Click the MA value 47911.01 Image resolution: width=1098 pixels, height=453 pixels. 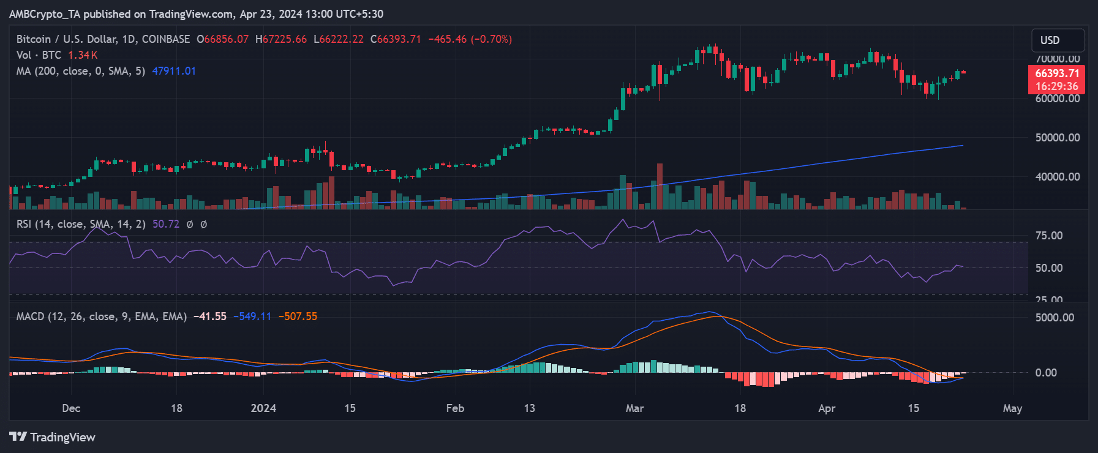174,71
